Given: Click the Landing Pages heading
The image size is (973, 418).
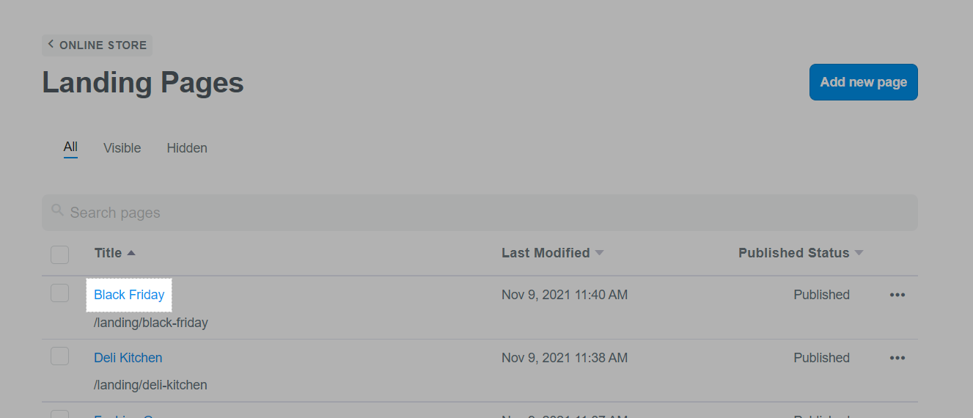Looking at the screenshot, I should 143,82.
